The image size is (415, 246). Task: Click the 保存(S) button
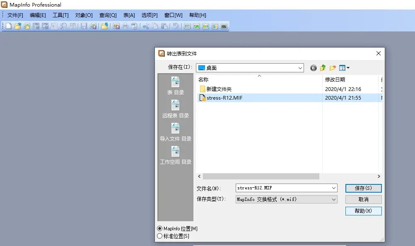[363, 188]
